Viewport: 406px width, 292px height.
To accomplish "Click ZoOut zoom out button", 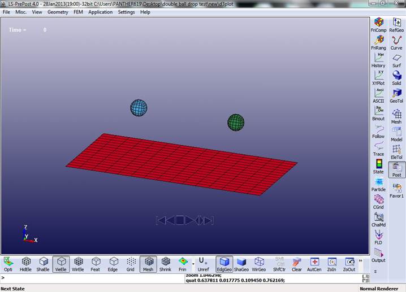I will 349,264.
